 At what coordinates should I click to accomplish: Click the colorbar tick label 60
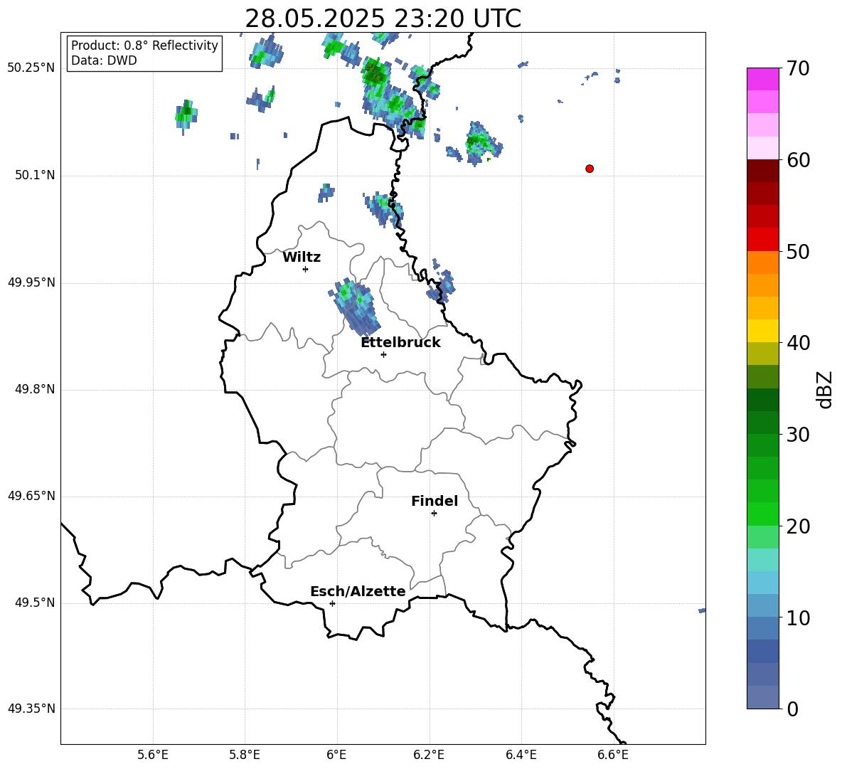click(x=799, y=160)
